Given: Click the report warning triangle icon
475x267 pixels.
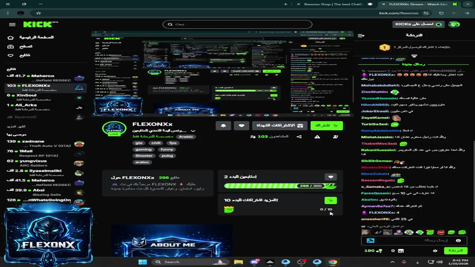Looking at the screenshot, I should pos(317,137).
